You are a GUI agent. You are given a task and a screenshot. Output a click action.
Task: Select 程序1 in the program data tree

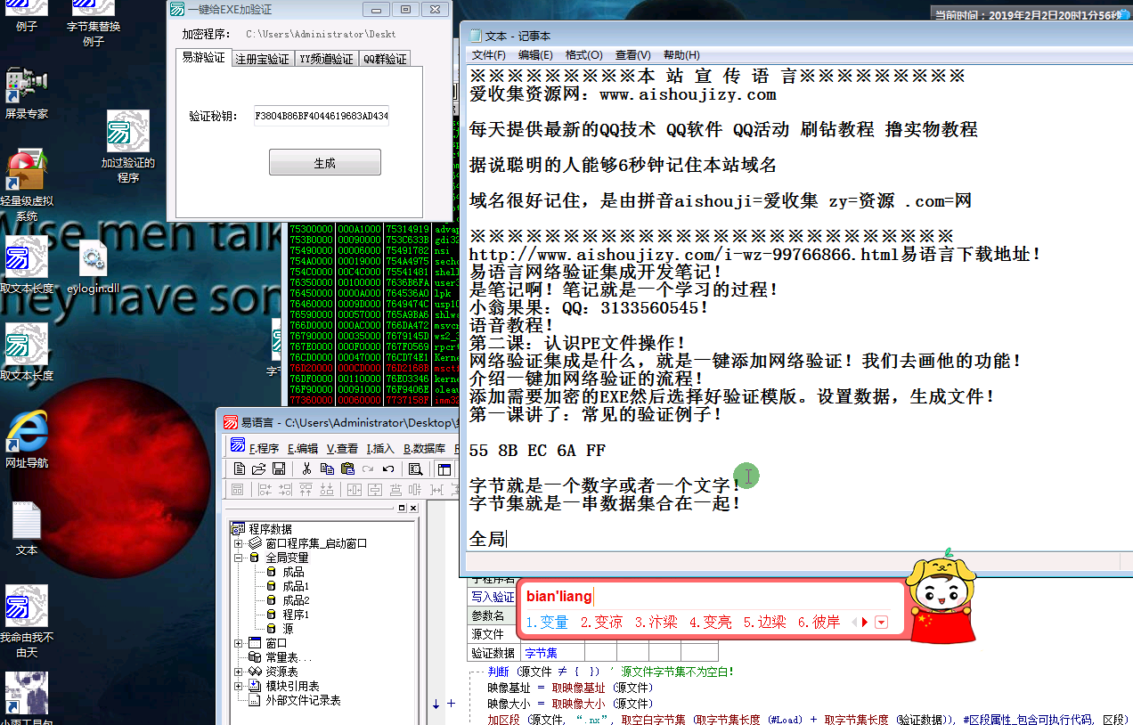(x=296, y=615)
